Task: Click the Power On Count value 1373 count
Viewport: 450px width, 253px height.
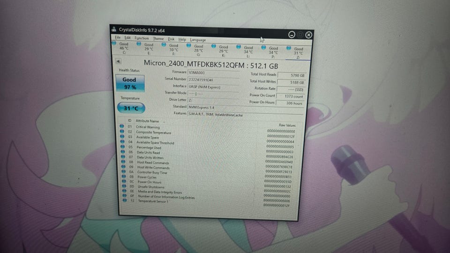Action: (x=290, y=96)
